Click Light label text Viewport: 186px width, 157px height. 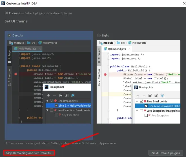[105, 35]
